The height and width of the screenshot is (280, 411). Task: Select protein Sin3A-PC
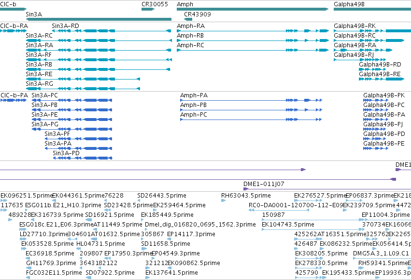(72, 100)
